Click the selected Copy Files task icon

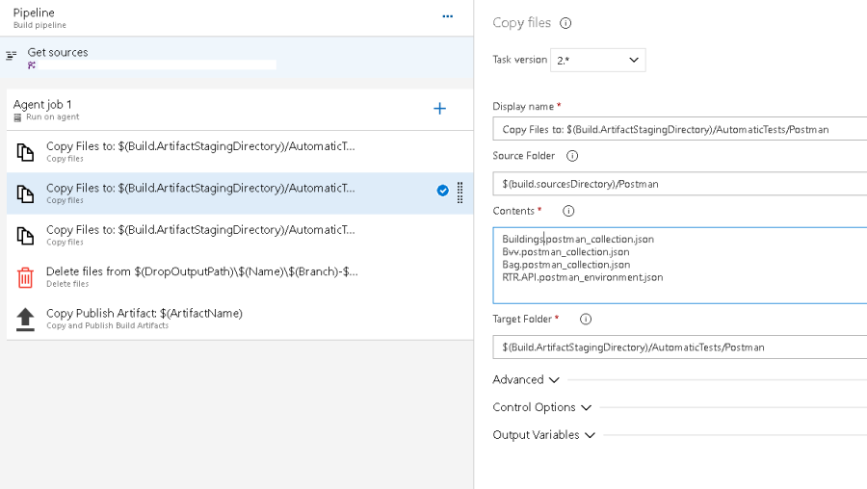pos(25,193)
